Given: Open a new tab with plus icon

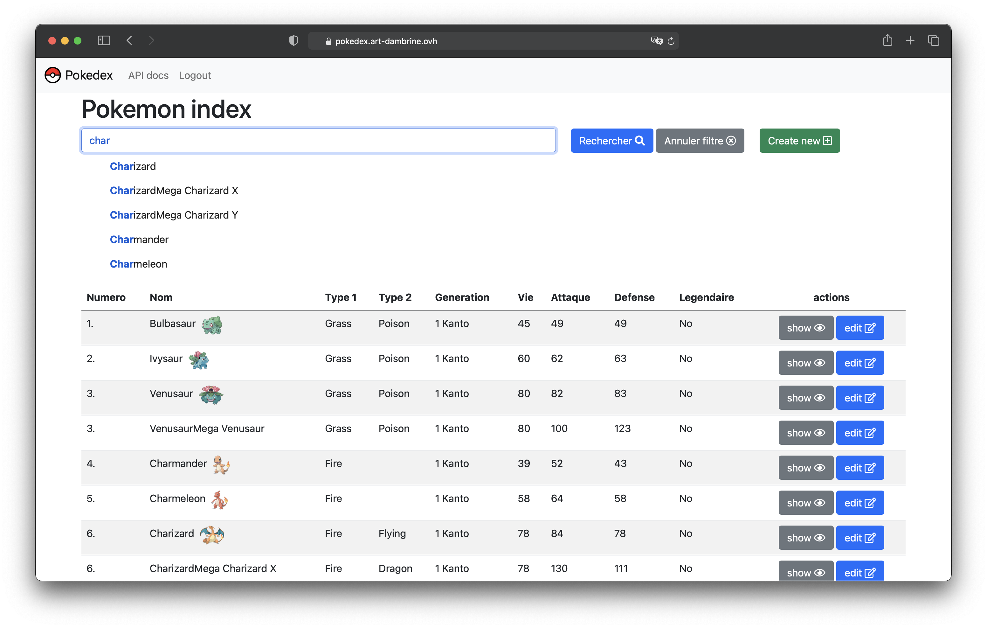Looking at the screenshot, I should coord(910,41).
